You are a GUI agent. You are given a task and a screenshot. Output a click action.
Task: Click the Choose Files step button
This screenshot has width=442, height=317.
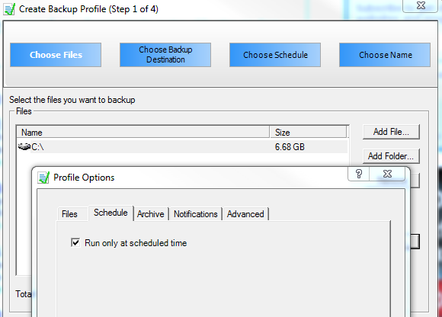56,55
